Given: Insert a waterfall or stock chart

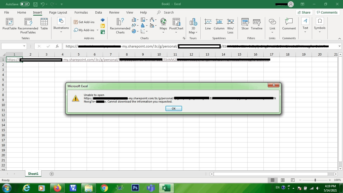Looking at the screenshot, I should coord(153,20).
